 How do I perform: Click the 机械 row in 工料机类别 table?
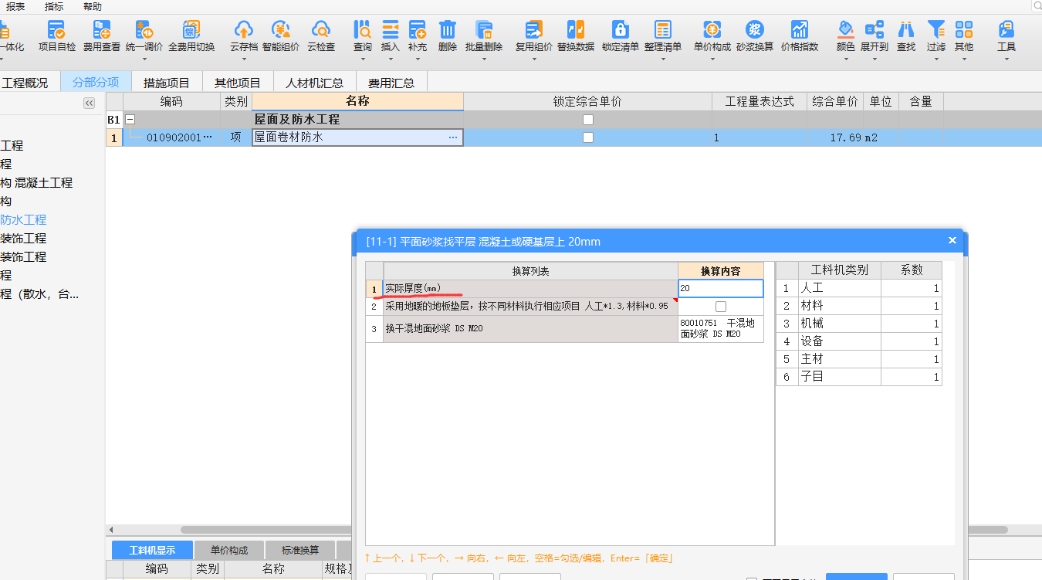859,324
